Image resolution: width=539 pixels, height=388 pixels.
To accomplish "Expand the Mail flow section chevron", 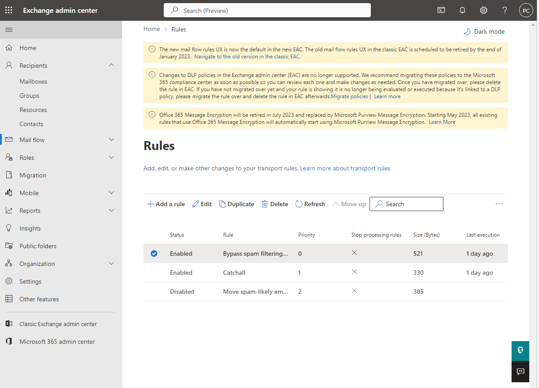I will [x=112, y=140].
